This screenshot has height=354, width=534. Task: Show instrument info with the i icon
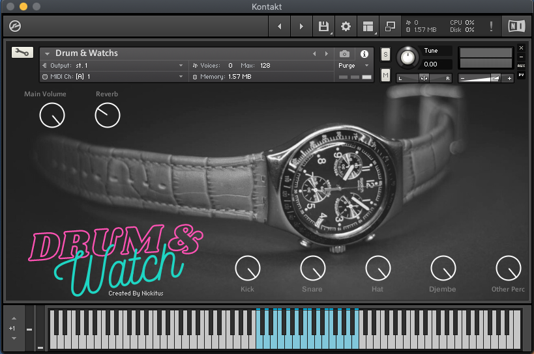(x=364, y=53)
